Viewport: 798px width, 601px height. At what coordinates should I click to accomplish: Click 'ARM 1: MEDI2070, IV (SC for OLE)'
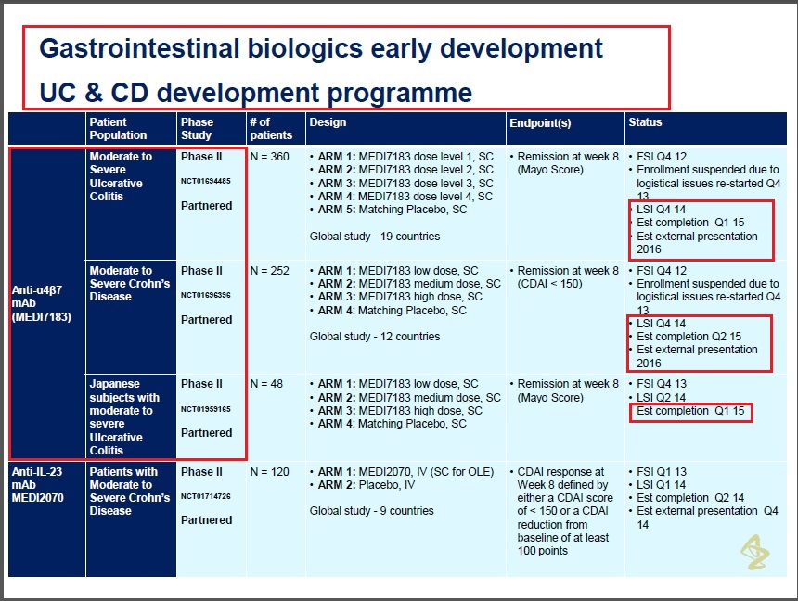(x=405, y=472)
